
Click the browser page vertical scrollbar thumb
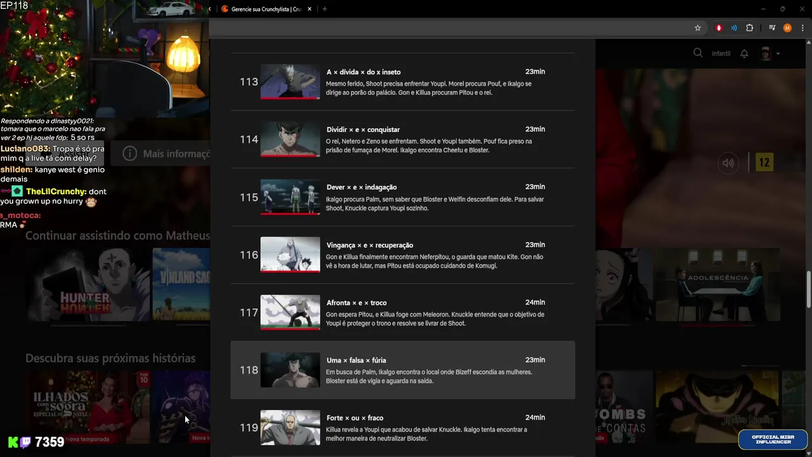click(x=808, y=289)
